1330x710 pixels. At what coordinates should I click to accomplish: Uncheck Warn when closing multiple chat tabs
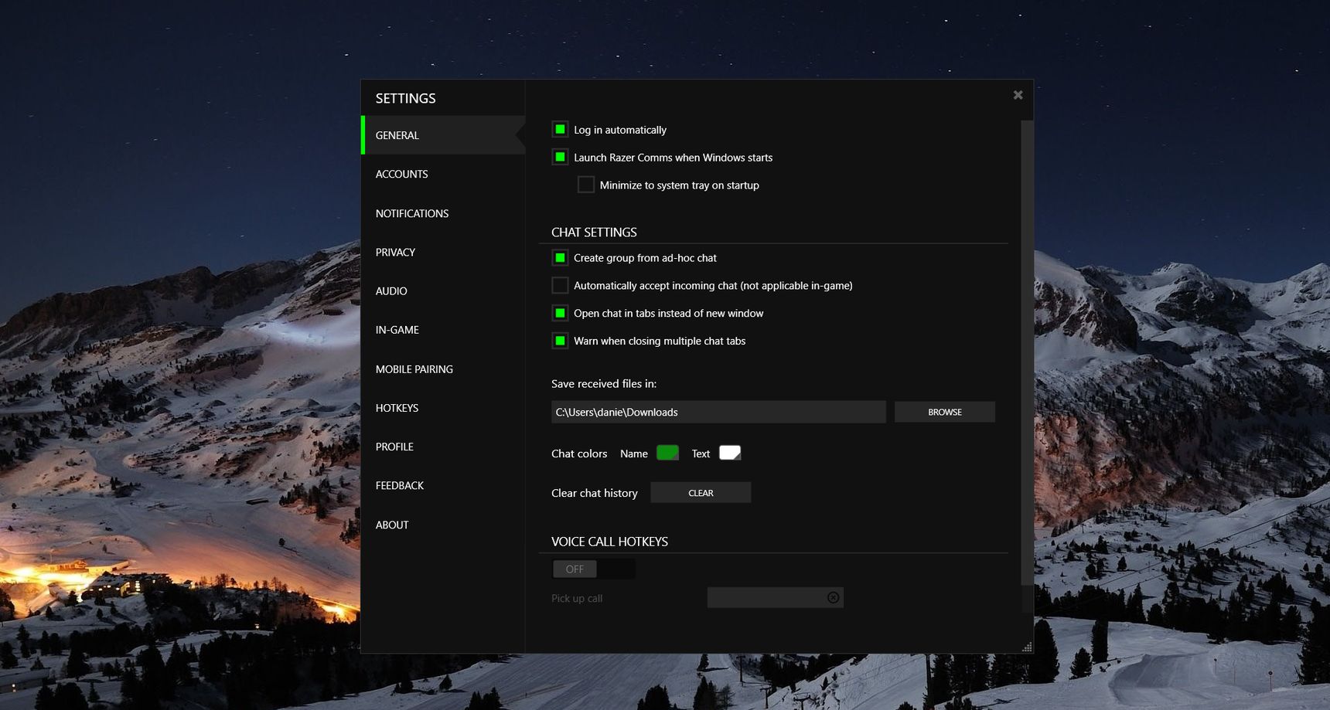(x=560, y=341)
